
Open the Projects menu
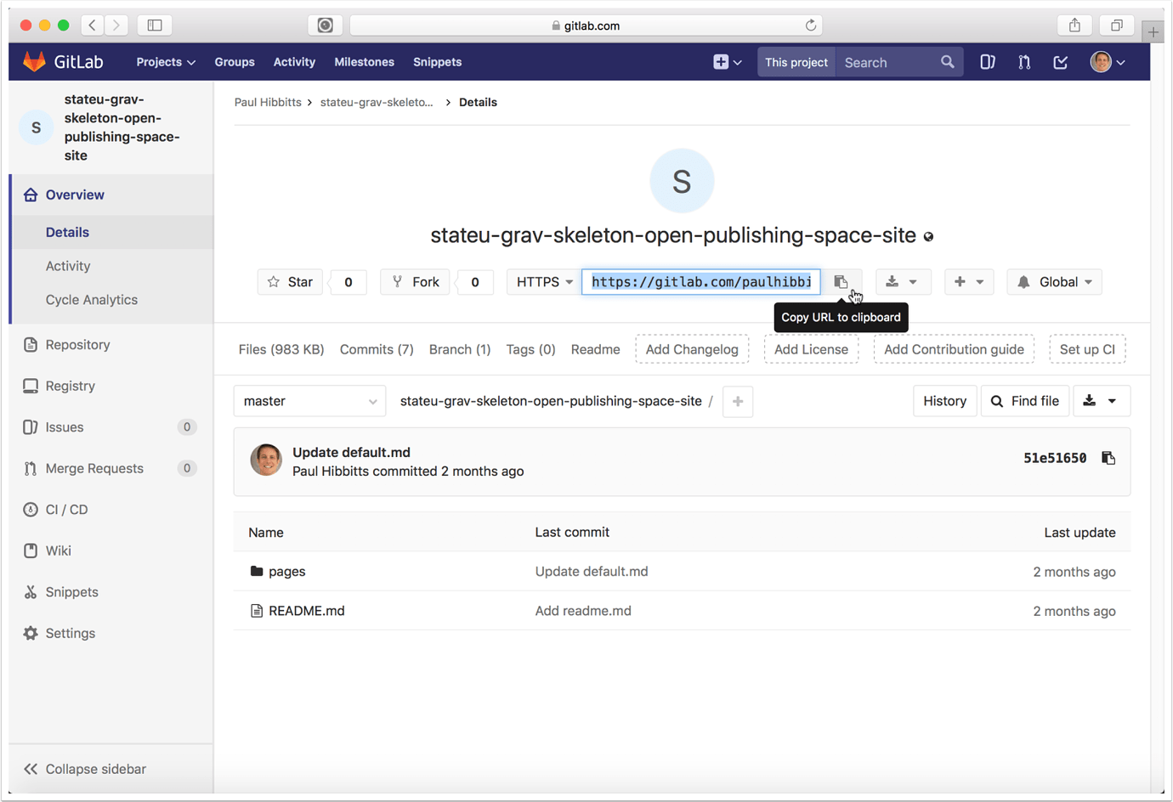[x=166, y=62]
